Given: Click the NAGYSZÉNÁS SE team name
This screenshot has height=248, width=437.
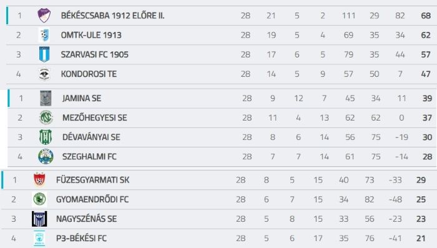Looking at the screenshot, I should coord(86,219).
